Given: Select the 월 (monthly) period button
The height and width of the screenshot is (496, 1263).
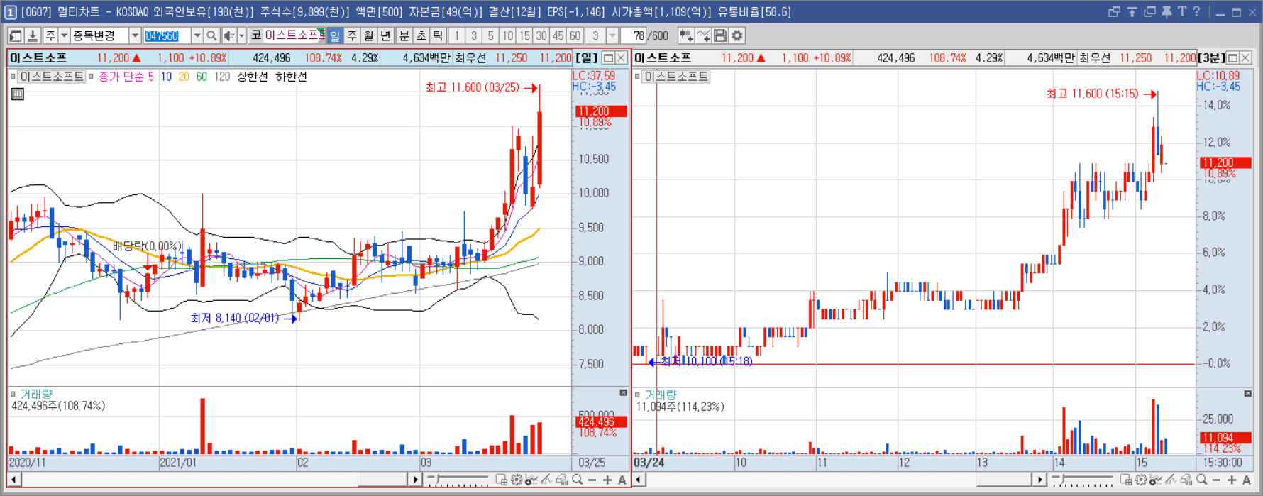Looking at the screenshot, I should [369, 35].
